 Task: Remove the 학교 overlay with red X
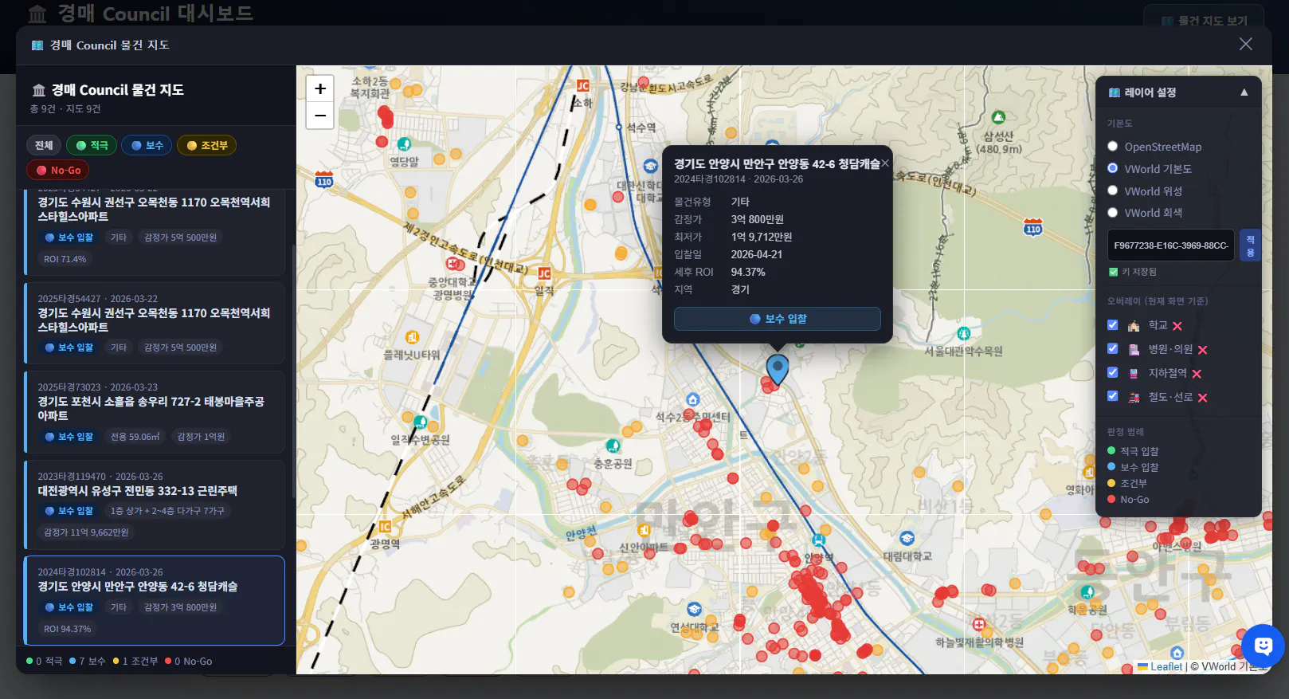[x=1177, y=326]
